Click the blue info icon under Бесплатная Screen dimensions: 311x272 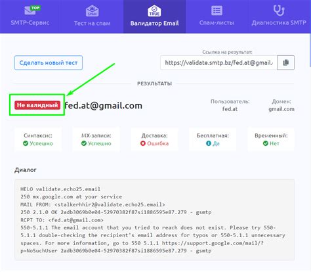click(x=209, y=143)
